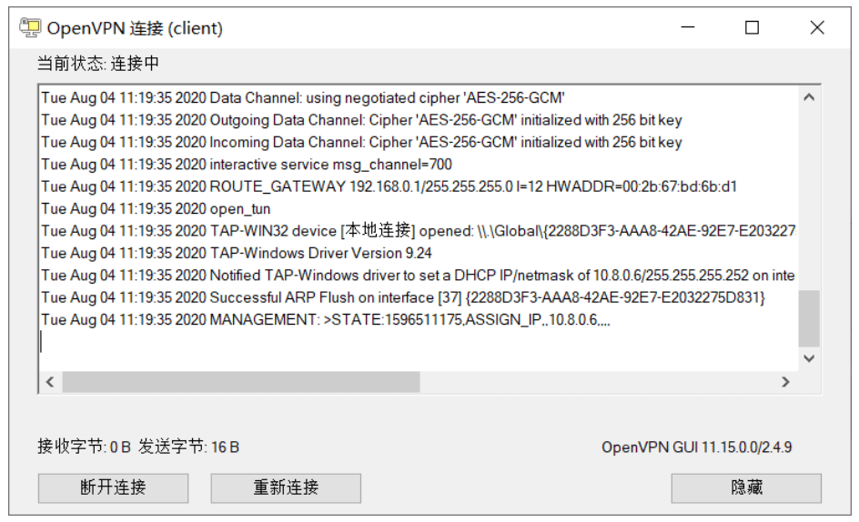Click the OpenVPN title bar icon
Image resolution: width=859 pixels, height=522 pixels.
[x=30, y=27]
